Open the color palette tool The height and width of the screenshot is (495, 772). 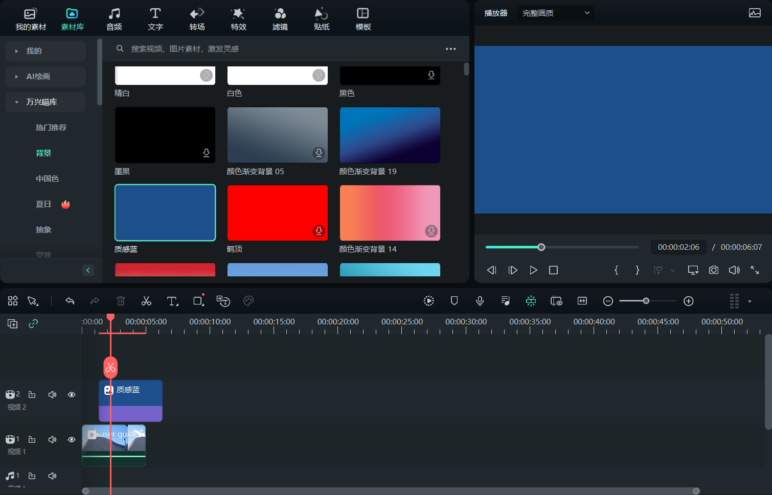pyautogui.click(x=248, y=301)
